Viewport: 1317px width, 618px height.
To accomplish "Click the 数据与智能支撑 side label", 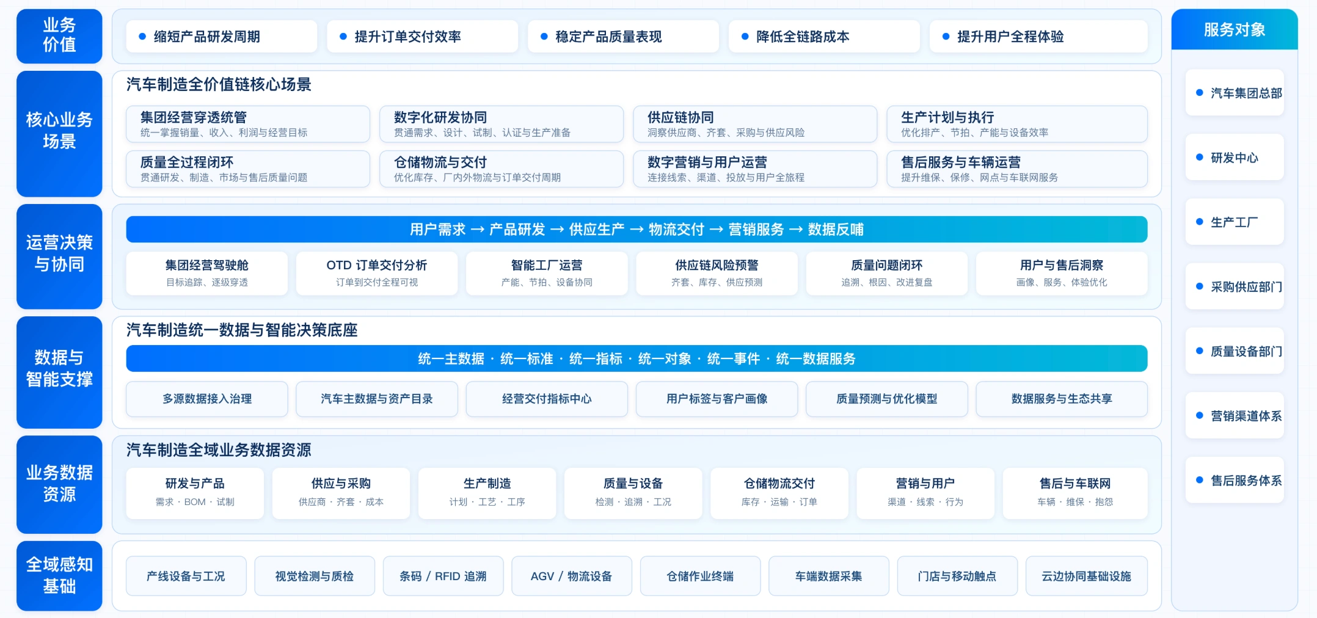I will [59, 372].
